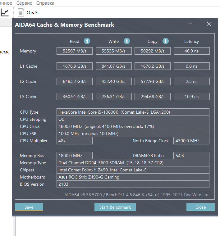Image resolution: width=220 pixels, height=236 pixels.
Task: Select L3 Cache latency 10.9 ns
Action: click(191, 97)
